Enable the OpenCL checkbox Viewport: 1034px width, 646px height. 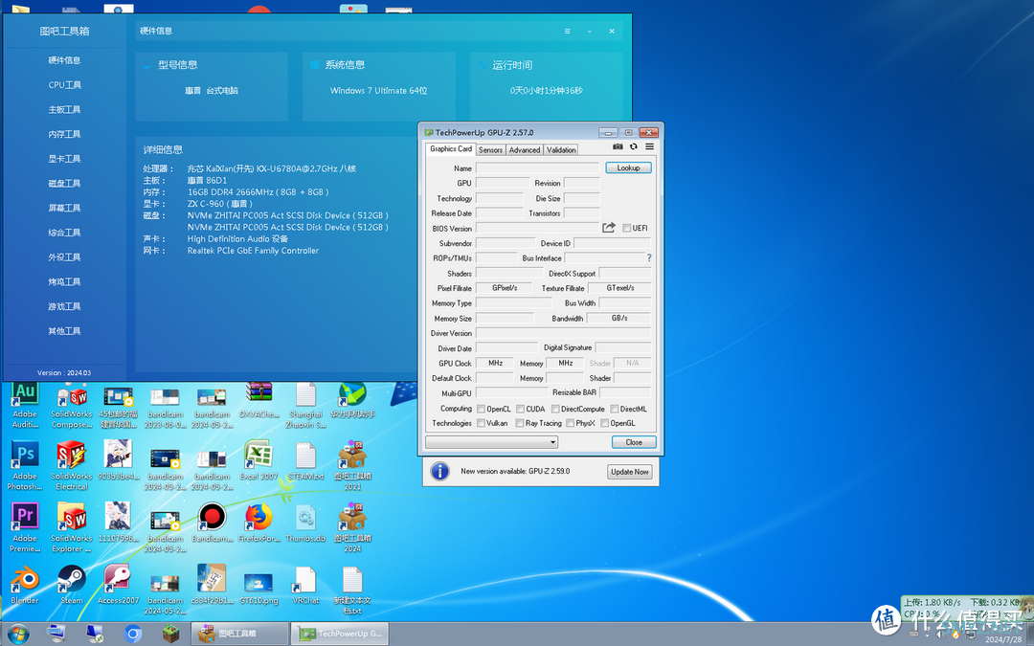tap(481, 409)
